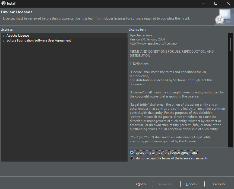Minimize the Install window

tap(203, 3)
